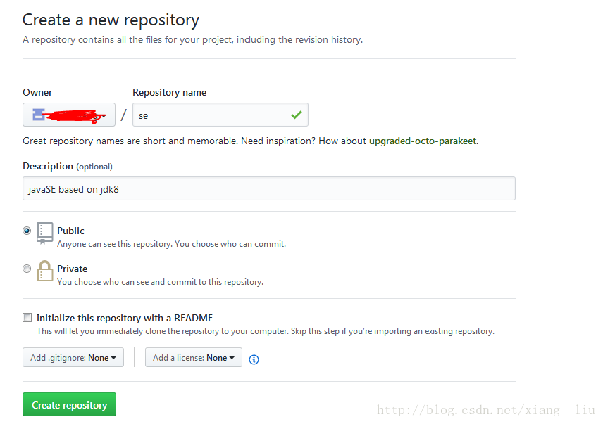The width and height of the screenshot is (603, 424).
Task: Click the Create repository button
Action: (69, 404)
